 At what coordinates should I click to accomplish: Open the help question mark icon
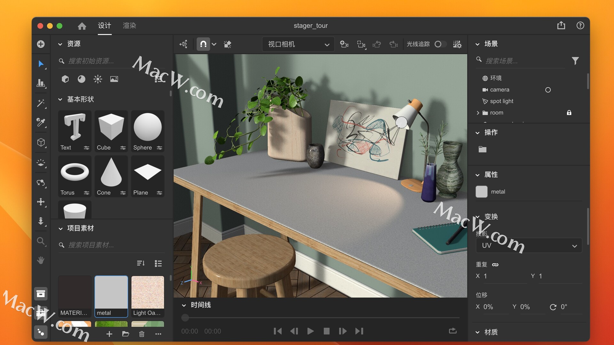tap(580, 26)
